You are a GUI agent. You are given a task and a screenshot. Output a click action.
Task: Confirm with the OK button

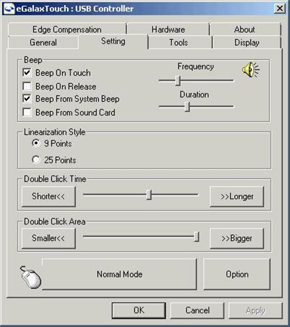coord(139,310)
